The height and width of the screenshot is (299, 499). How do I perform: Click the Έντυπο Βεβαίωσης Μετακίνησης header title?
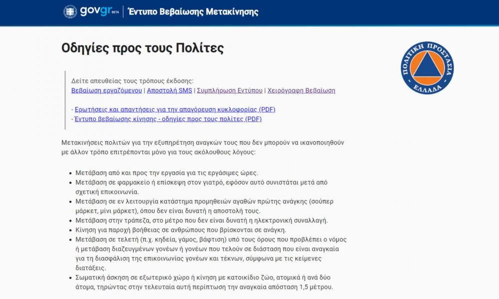pos(193,12)
